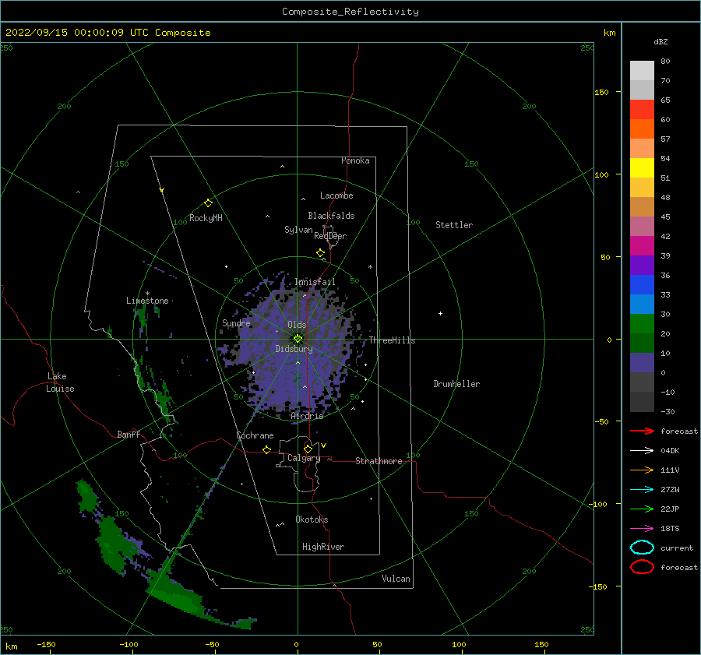This screenshot has width=701, height=655.
Task: Click the Sundre label
Action: point(237,322)
